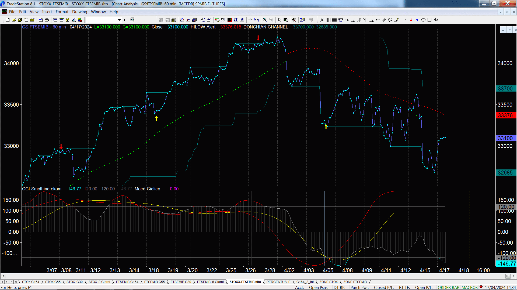Switch to the FTSEMIB C30 tab
The width and height of the screenshot is (517, 290).
tap(181, 282)
